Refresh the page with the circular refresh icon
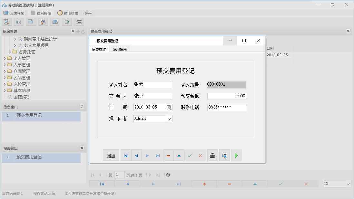Viewport: 354px width, 199px height. pos(168,175)
